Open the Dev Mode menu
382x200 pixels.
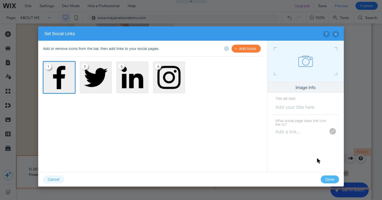tap(71, 6)
